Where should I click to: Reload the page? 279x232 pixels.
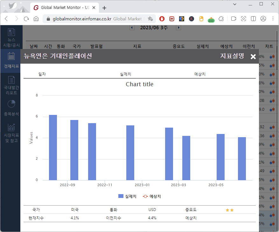point(26,19)
